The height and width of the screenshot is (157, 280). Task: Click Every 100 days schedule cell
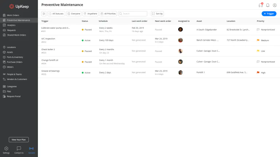tap(106, 40)
